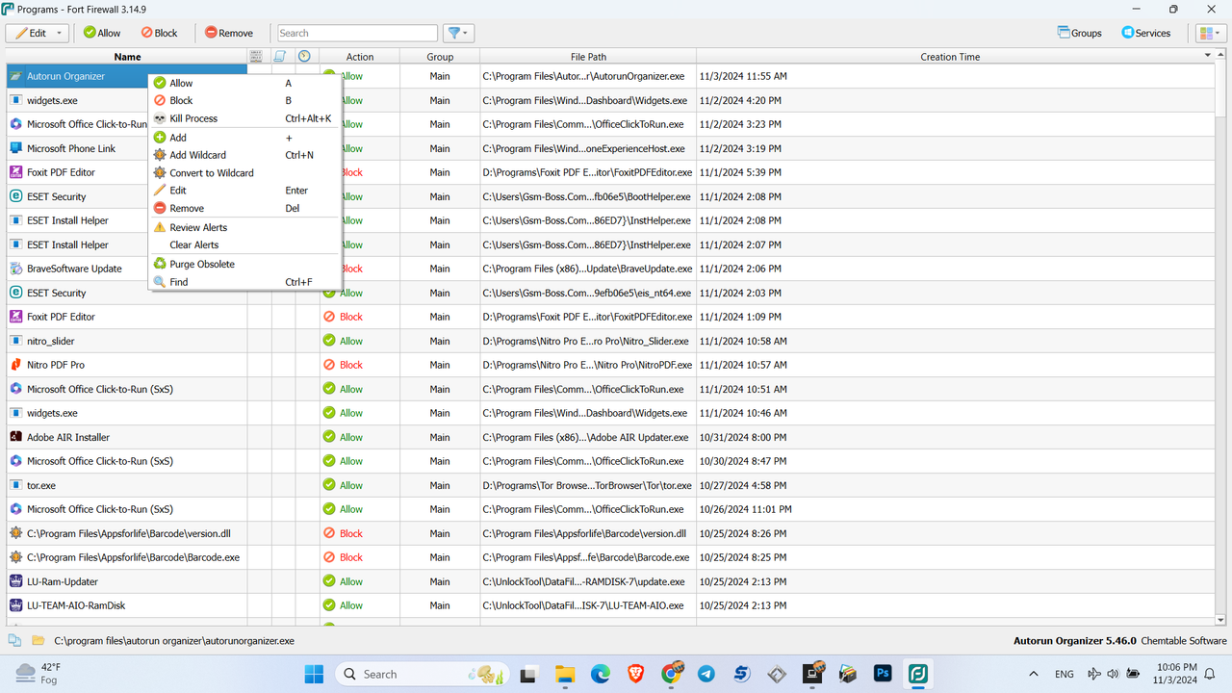
Task: Click Main group of Adobe AIR Installer row
Action: pyautogui.click(x=440, y=437)
